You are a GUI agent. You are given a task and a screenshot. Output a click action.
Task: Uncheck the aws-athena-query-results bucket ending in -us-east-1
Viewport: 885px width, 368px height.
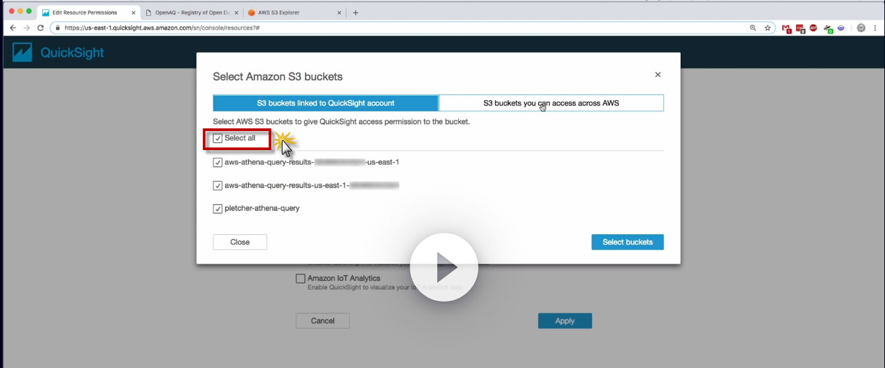217,162
